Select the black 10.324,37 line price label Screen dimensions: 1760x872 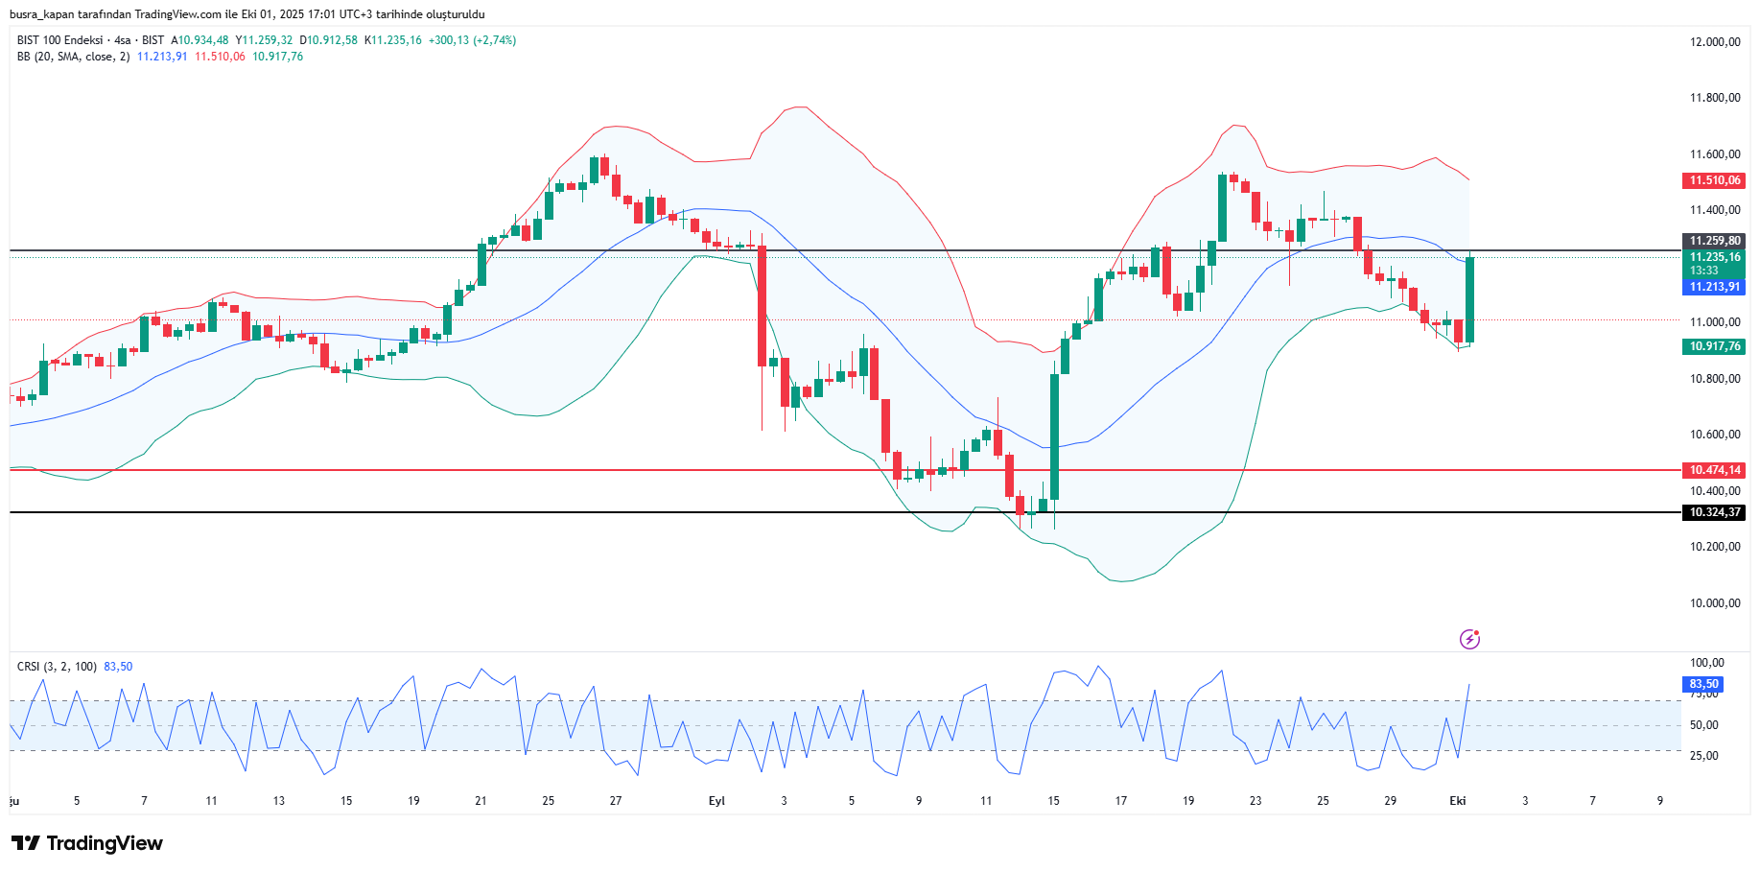click(x=1714, y=512)
